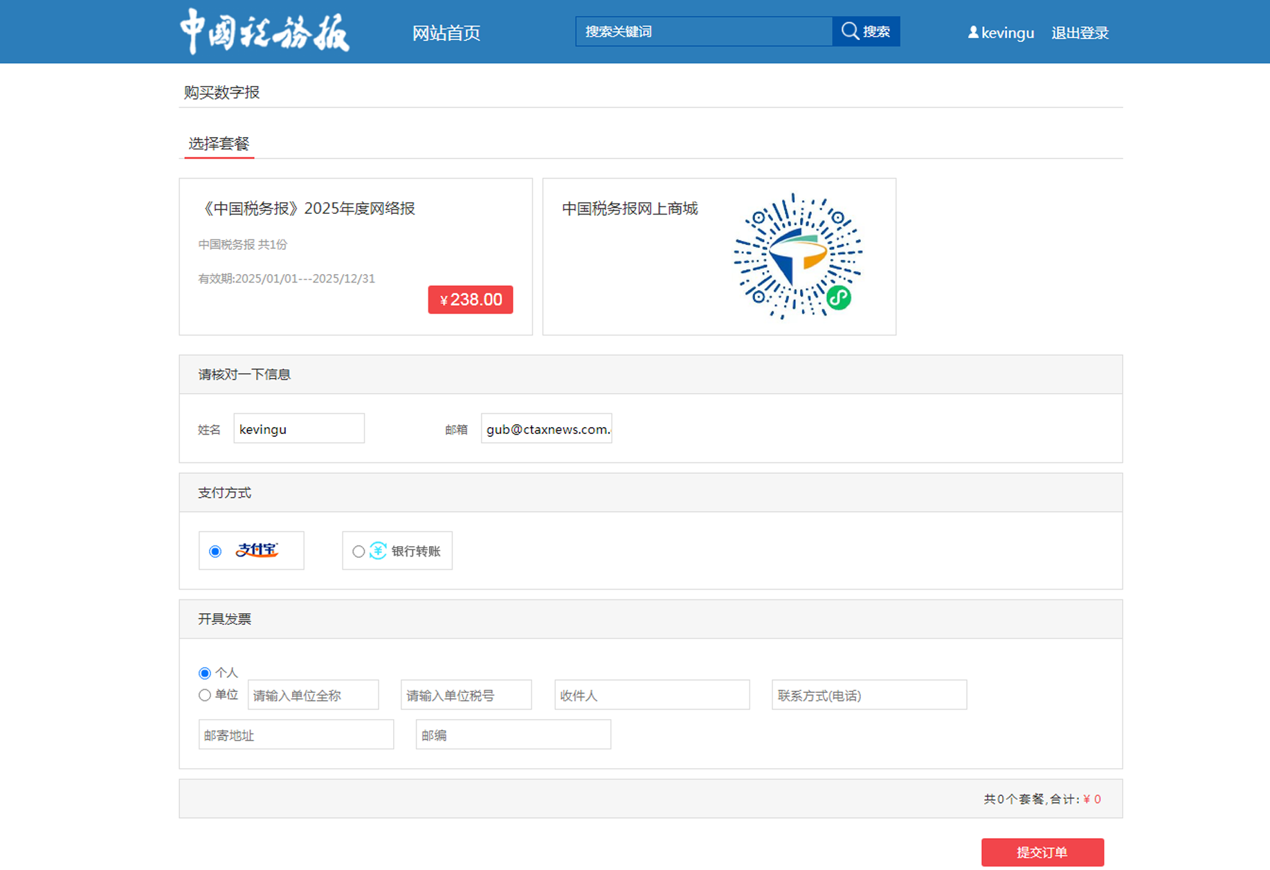
Task: Submit the order with 提交订单
Action: pyautogui.click(x=1042, y=853)
